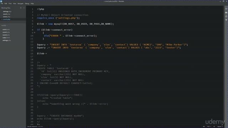Place cursor after $link-> on line 16
The image size is (228, 128).
47,54
